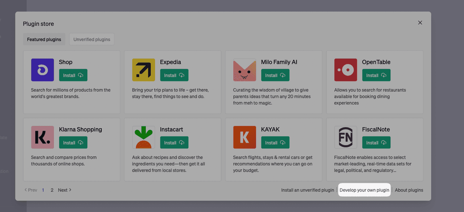Click the KAYAK plugin logo icon
The width and height of the screenshot is (464, 212).
pos(244,137)
